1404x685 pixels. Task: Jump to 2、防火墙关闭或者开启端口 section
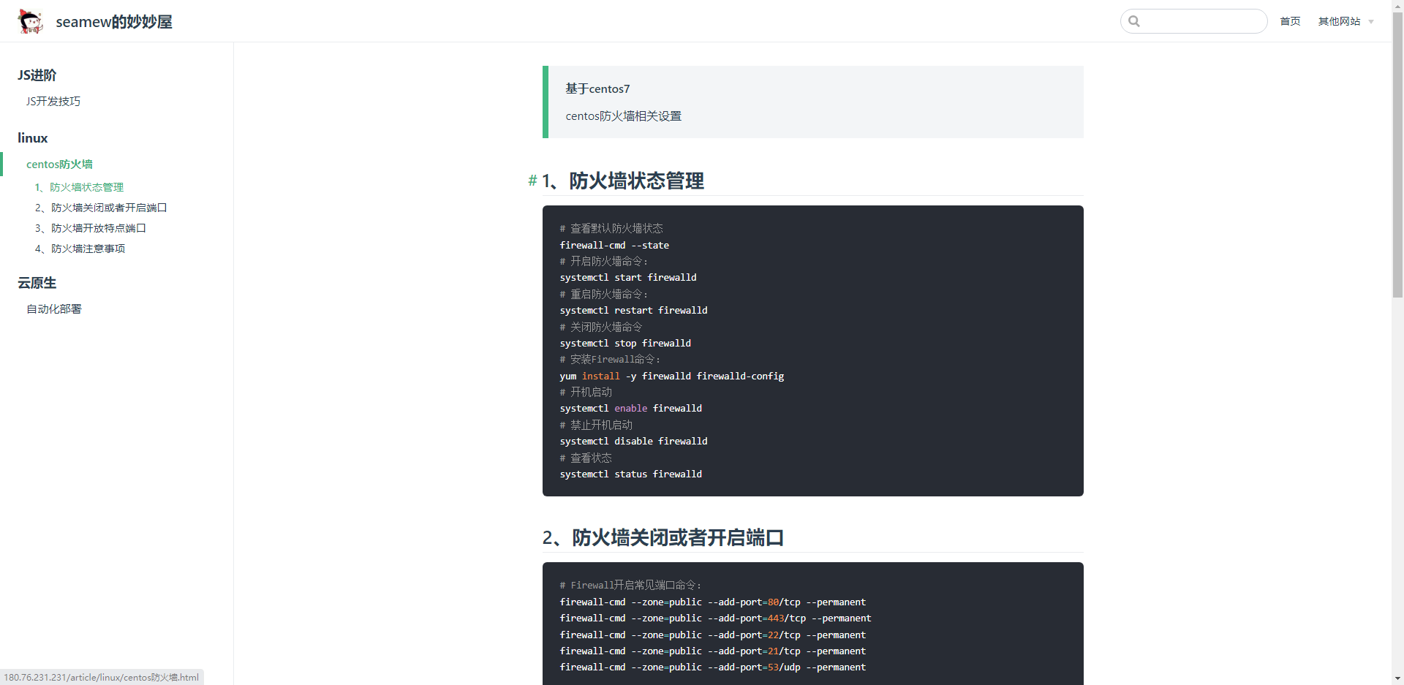(101, 208)
